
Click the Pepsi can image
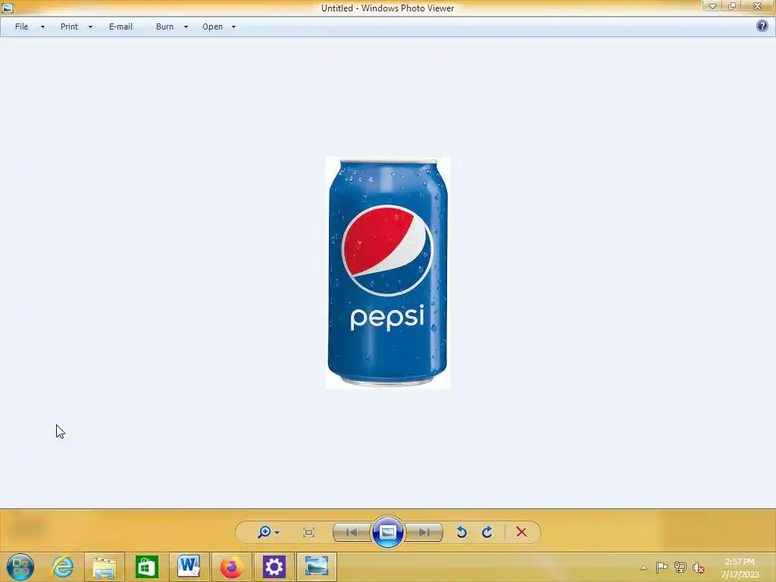tap(387, 273)
